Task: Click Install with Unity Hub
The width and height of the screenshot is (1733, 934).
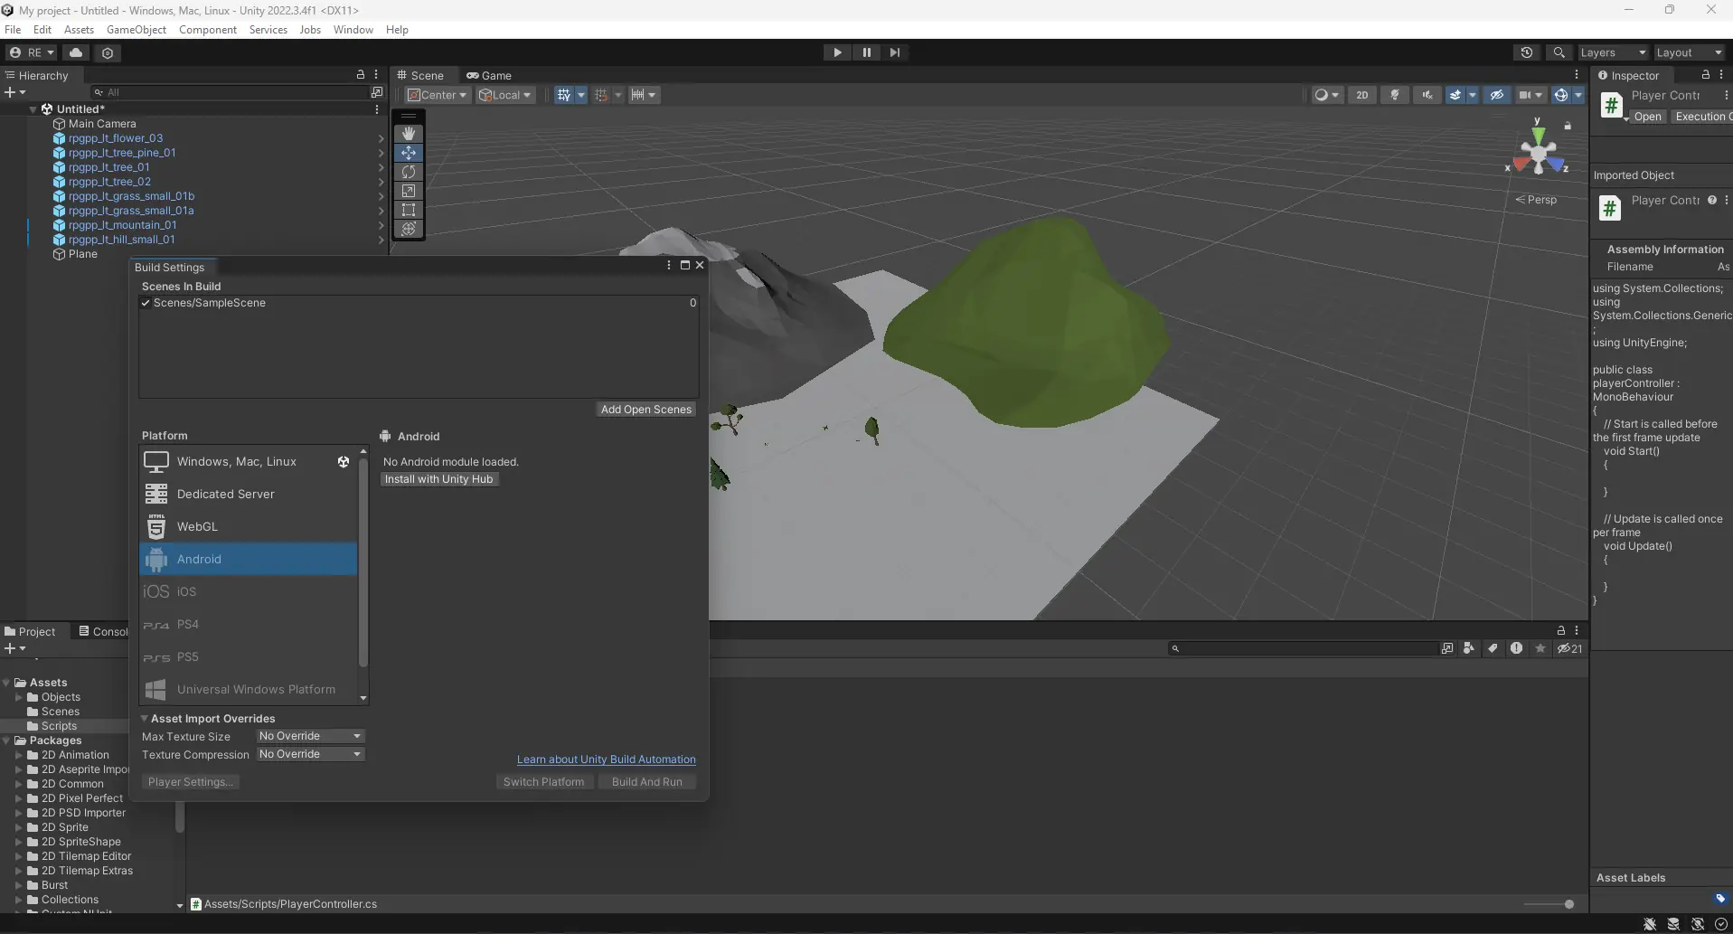Action: [439, 479]
